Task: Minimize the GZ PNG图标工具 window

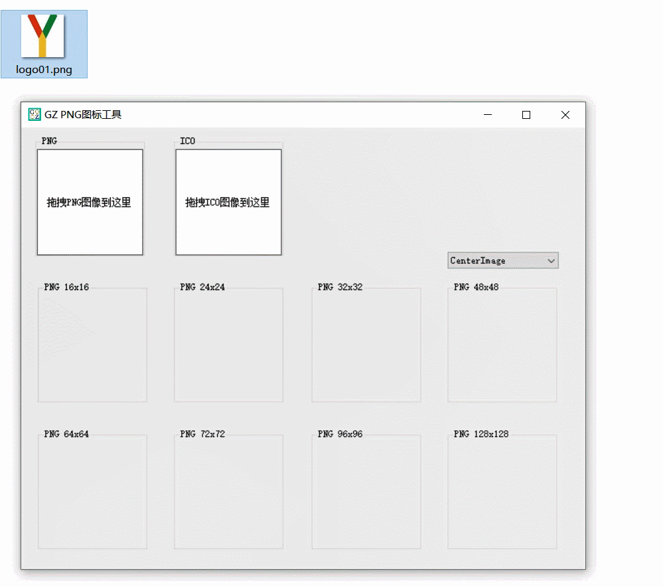Action: tap(488, 115)
